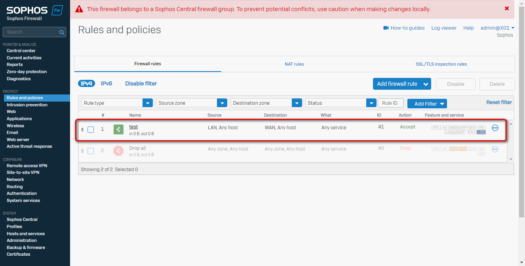This screenshot has height=266, width=525.
Task: Switch to the IPv4 rule list
Action: point(87,83)
